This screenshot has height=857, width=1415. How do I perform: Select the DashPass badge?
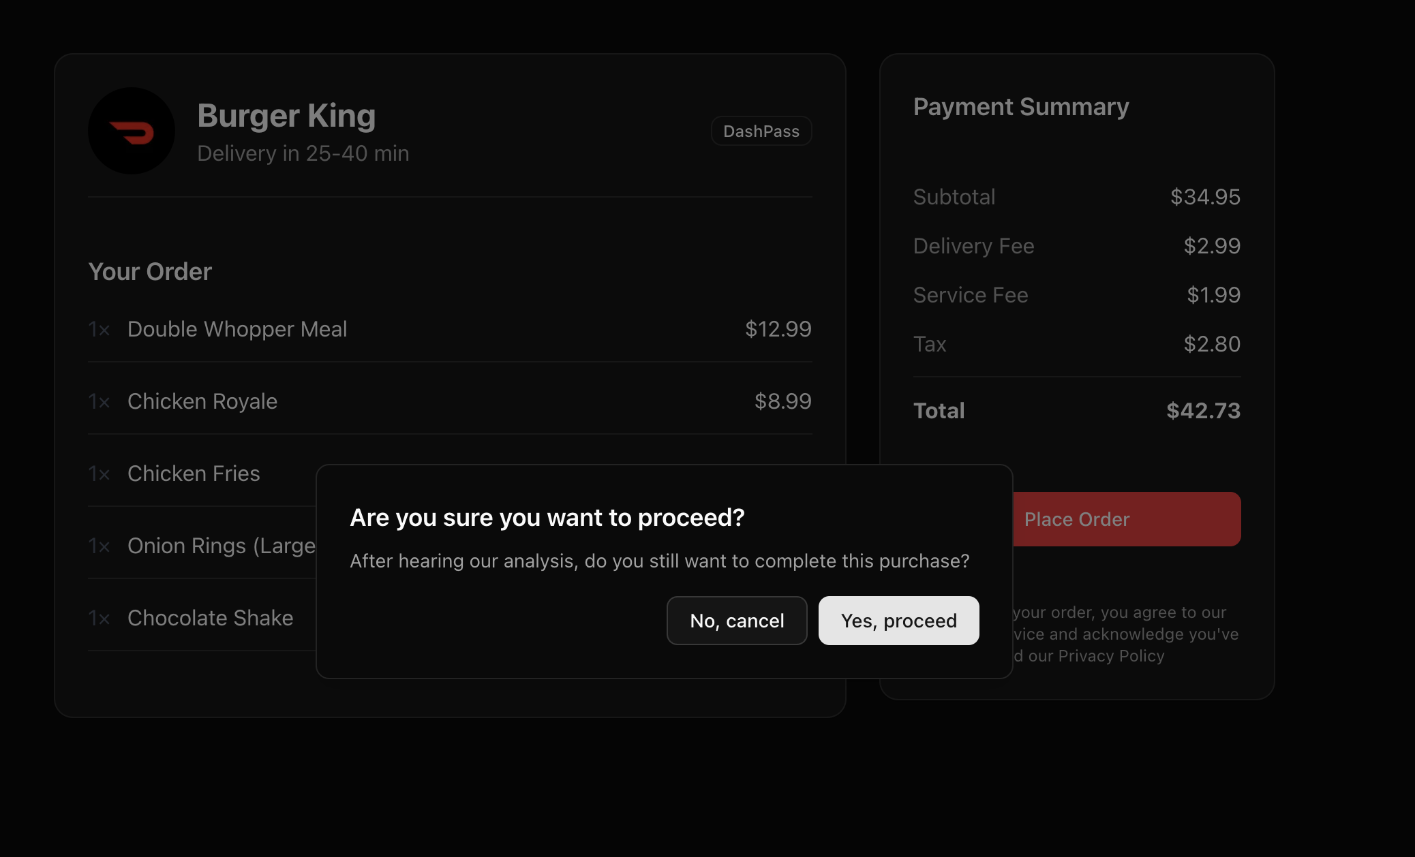click(x=761, y=131)
